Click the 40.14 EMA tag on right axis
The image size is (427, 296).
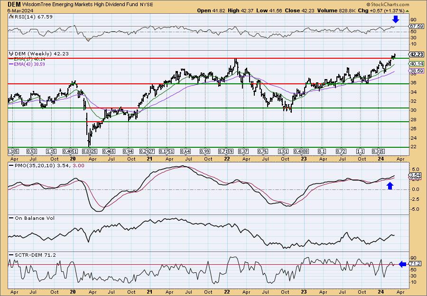coord(417,63)
